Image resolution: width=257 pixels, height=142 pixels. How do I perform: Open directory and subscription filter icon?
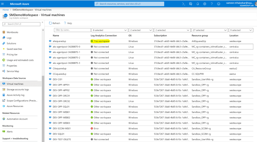coord(191,4)
